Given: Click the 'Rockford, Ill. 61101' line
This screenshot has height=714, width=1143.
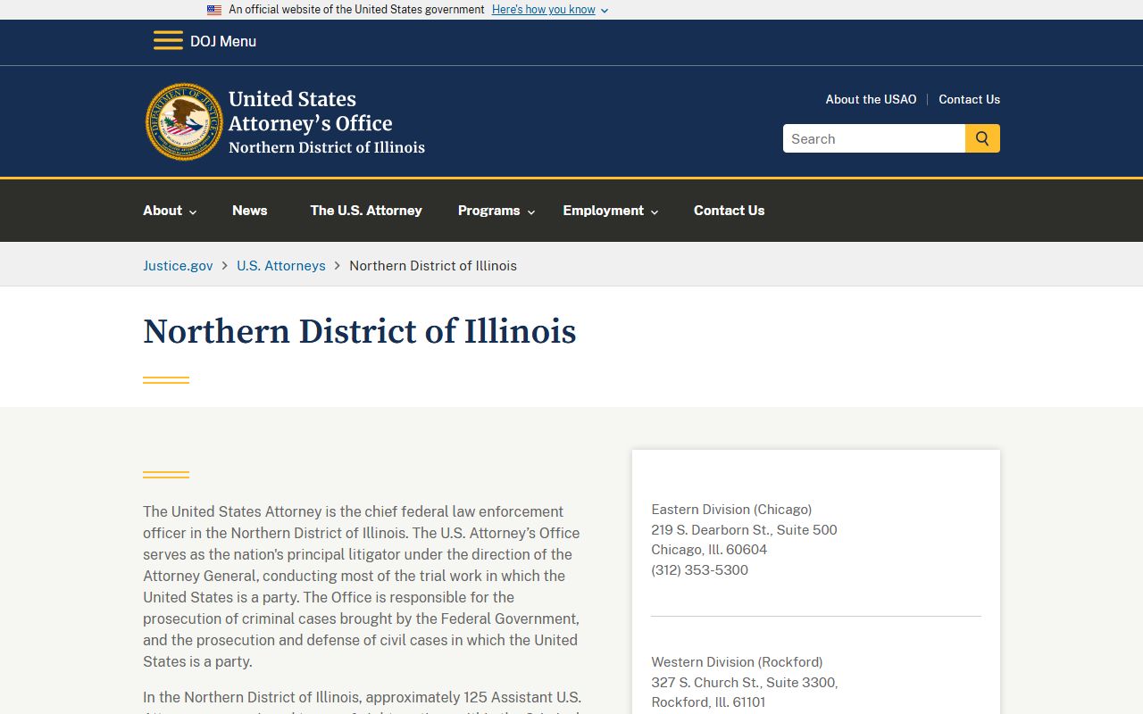Looking at the screenshot, I should point(708,702).
